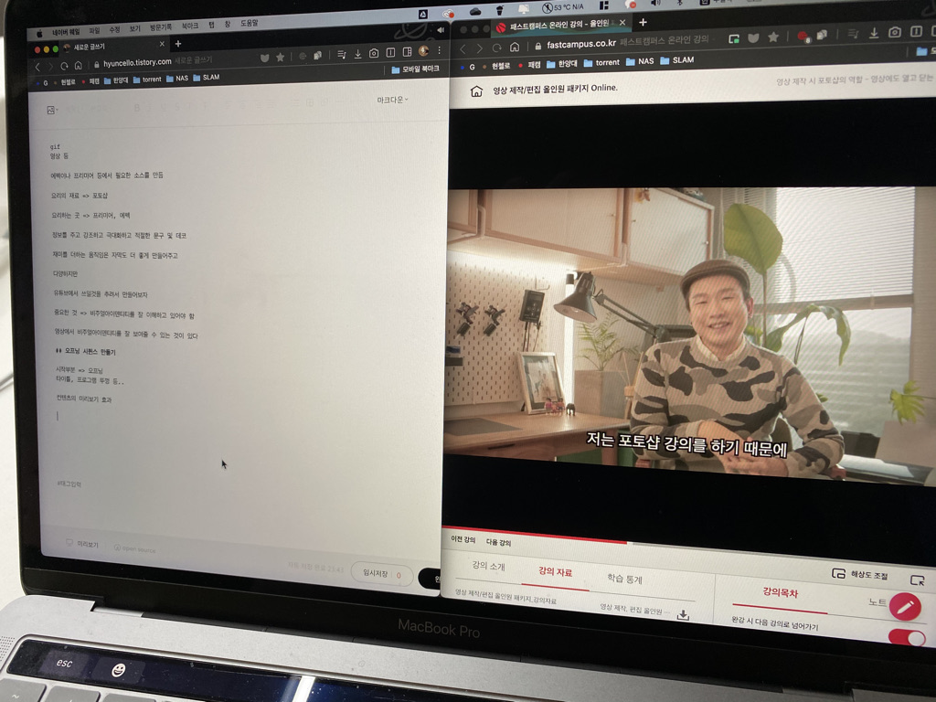Go to previous lecture with 이전 강의
This screenshot has height=702, width=936.
(463, 539)
